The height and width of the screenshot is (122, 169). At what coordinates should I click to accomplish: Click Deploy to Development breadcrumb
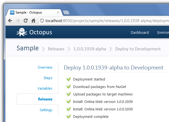point(138,49)
